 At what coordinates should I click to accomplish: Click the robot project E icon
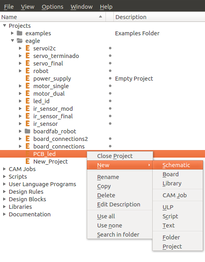28,71
